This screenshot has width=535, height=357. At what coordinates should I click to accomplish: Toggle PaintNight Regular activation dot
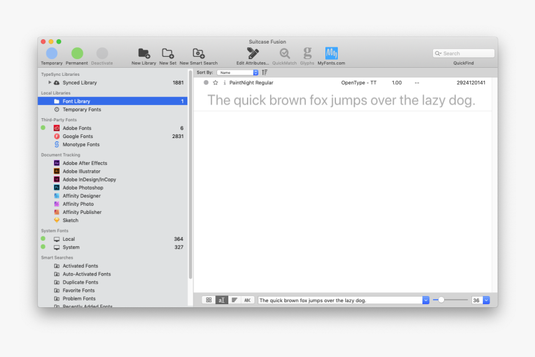(x=206, y=83)
